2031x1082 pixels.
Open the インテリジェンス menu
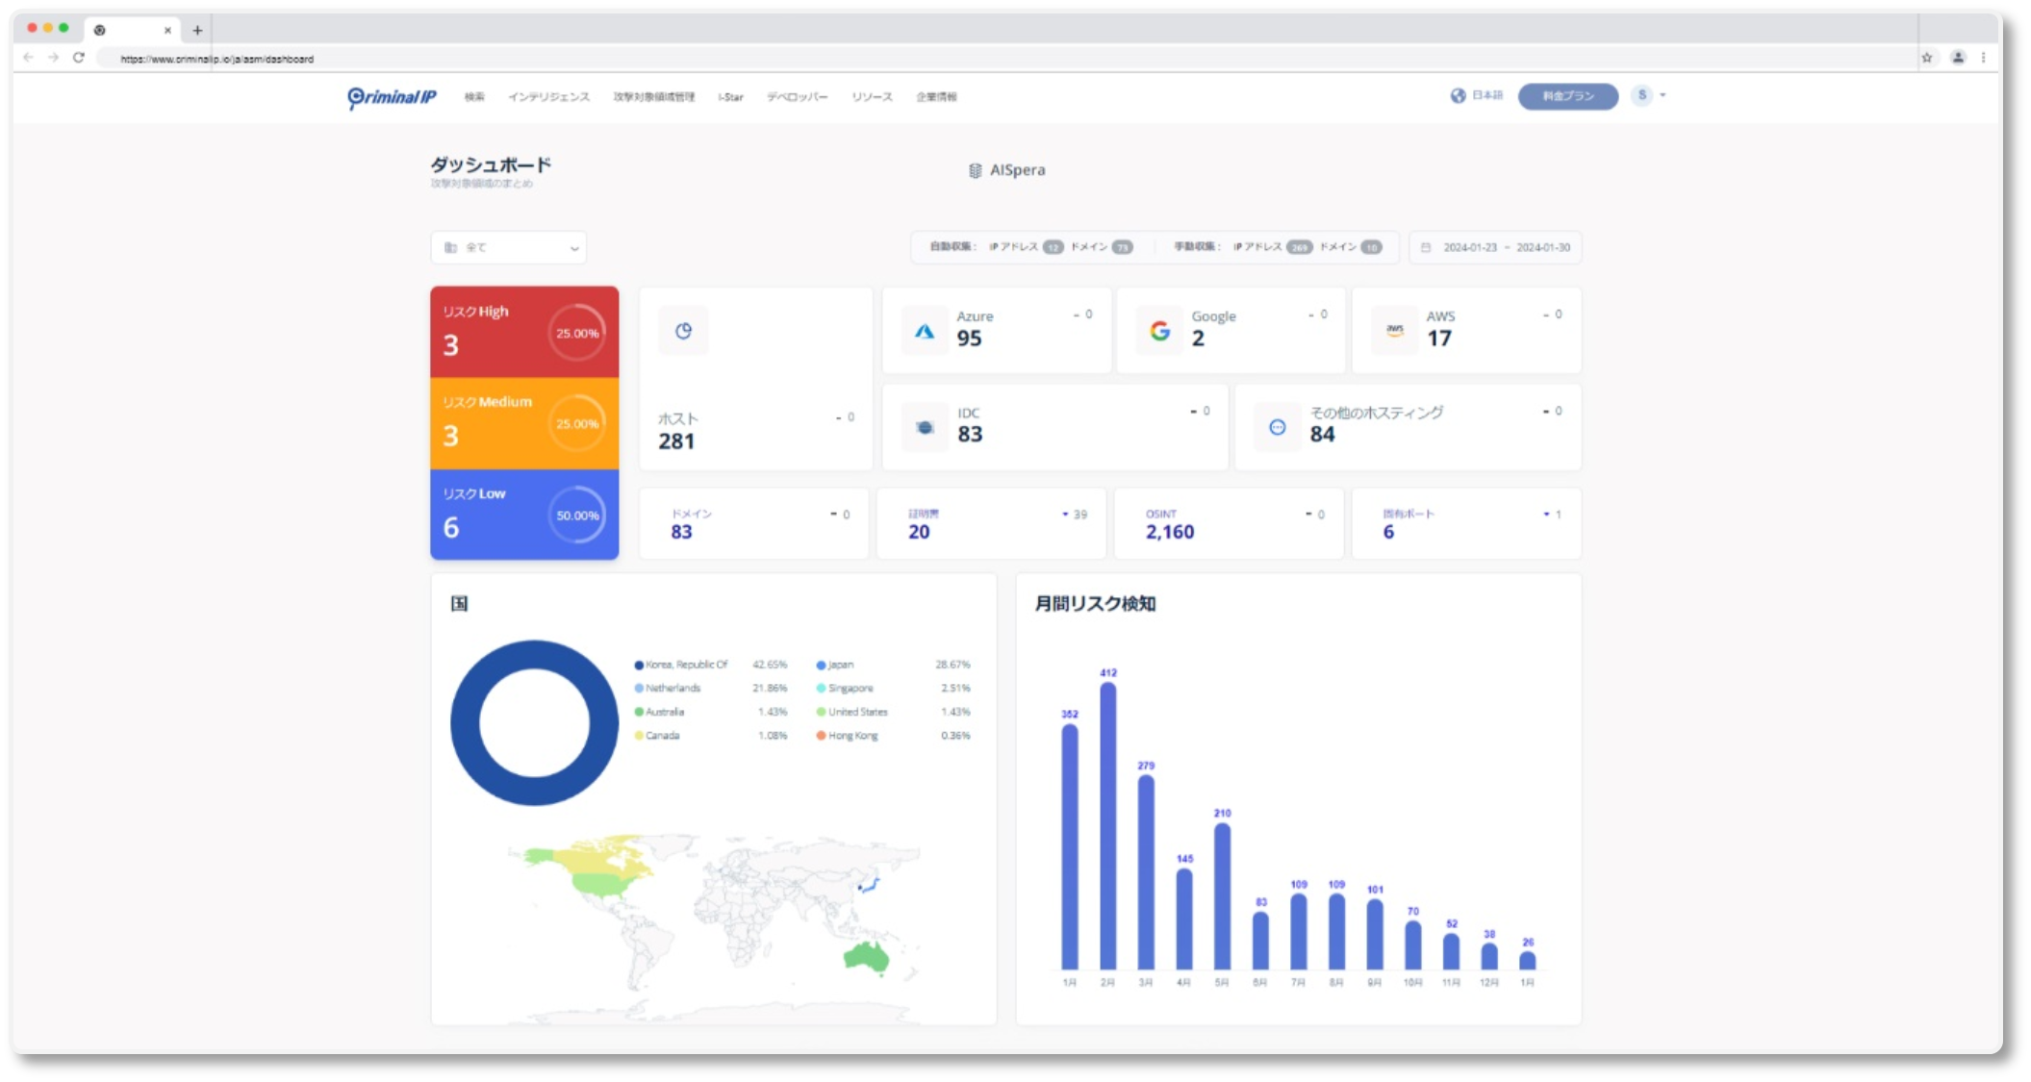pos(548,97)
